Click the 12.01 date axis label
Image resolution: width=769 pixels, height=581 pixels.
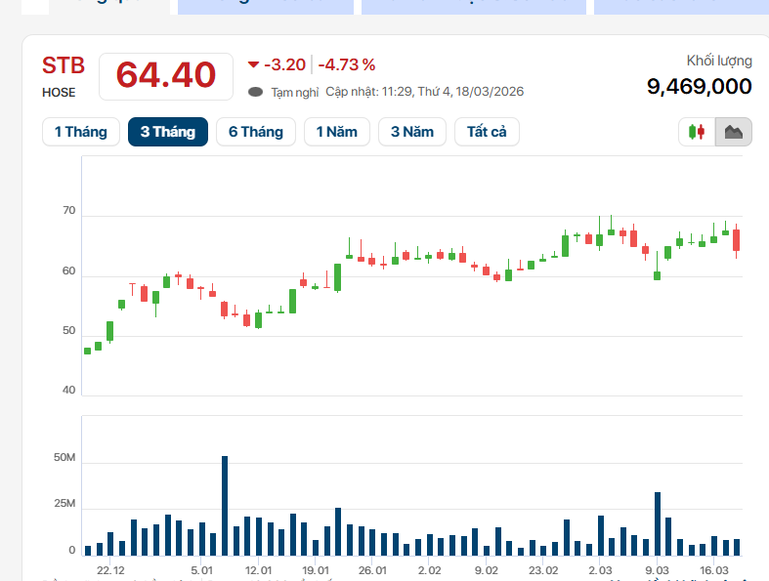click(259, 570)
